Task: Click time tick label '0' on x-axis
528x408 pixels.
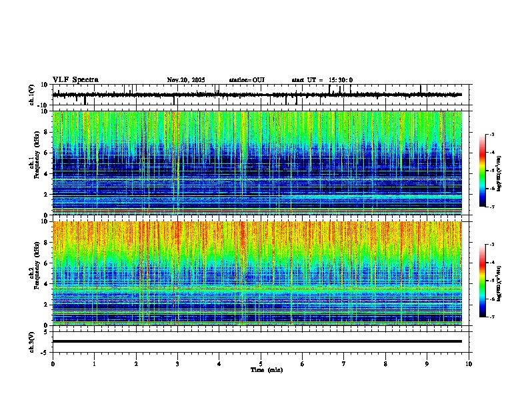Action: pyautogui.click(x=53, y=364)
